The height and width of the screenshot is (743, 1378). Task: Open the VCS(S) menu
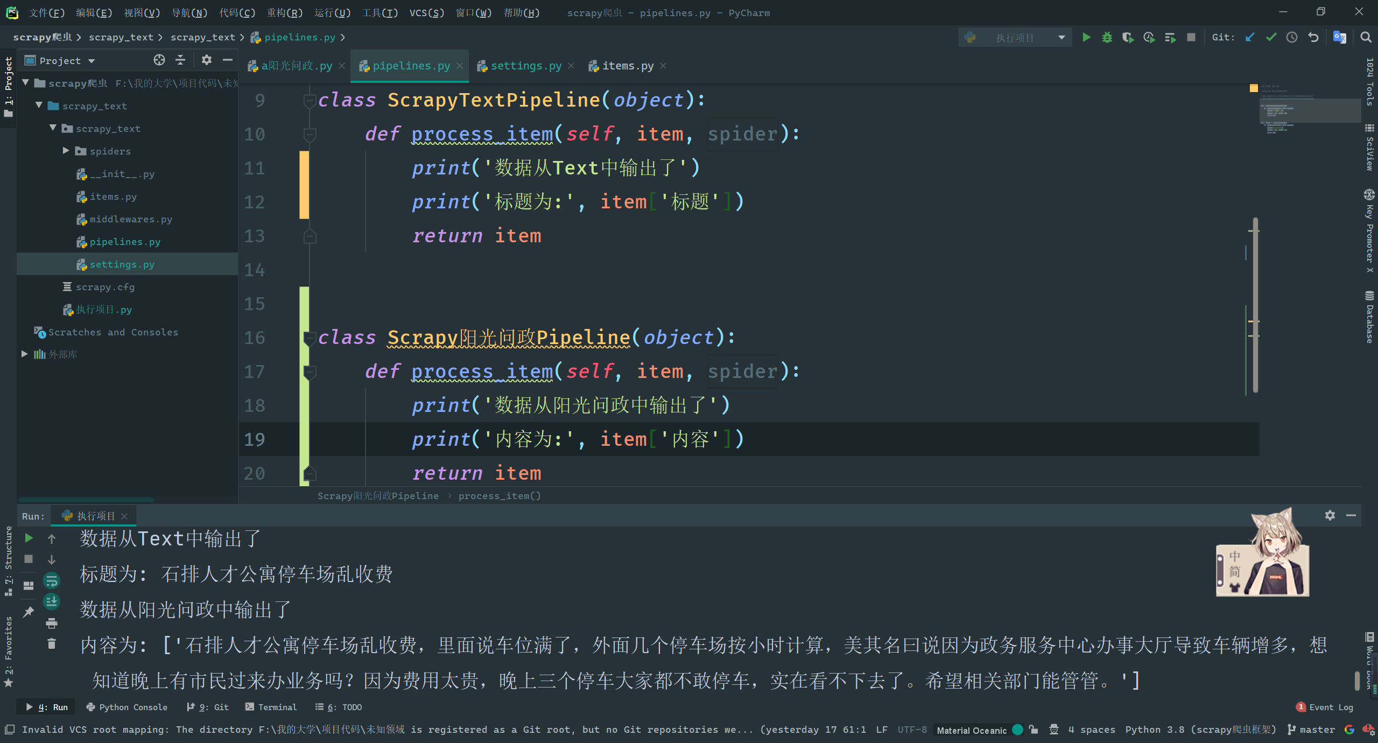426,12
